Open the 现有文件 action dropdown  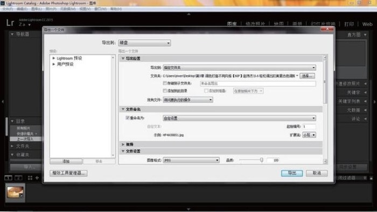pos(188,100)
